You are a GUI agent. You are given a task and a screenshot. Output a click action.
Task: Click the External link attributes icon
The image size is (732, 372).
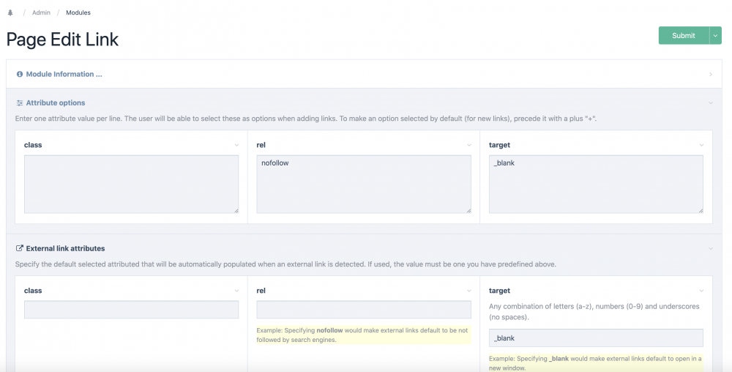20,249
